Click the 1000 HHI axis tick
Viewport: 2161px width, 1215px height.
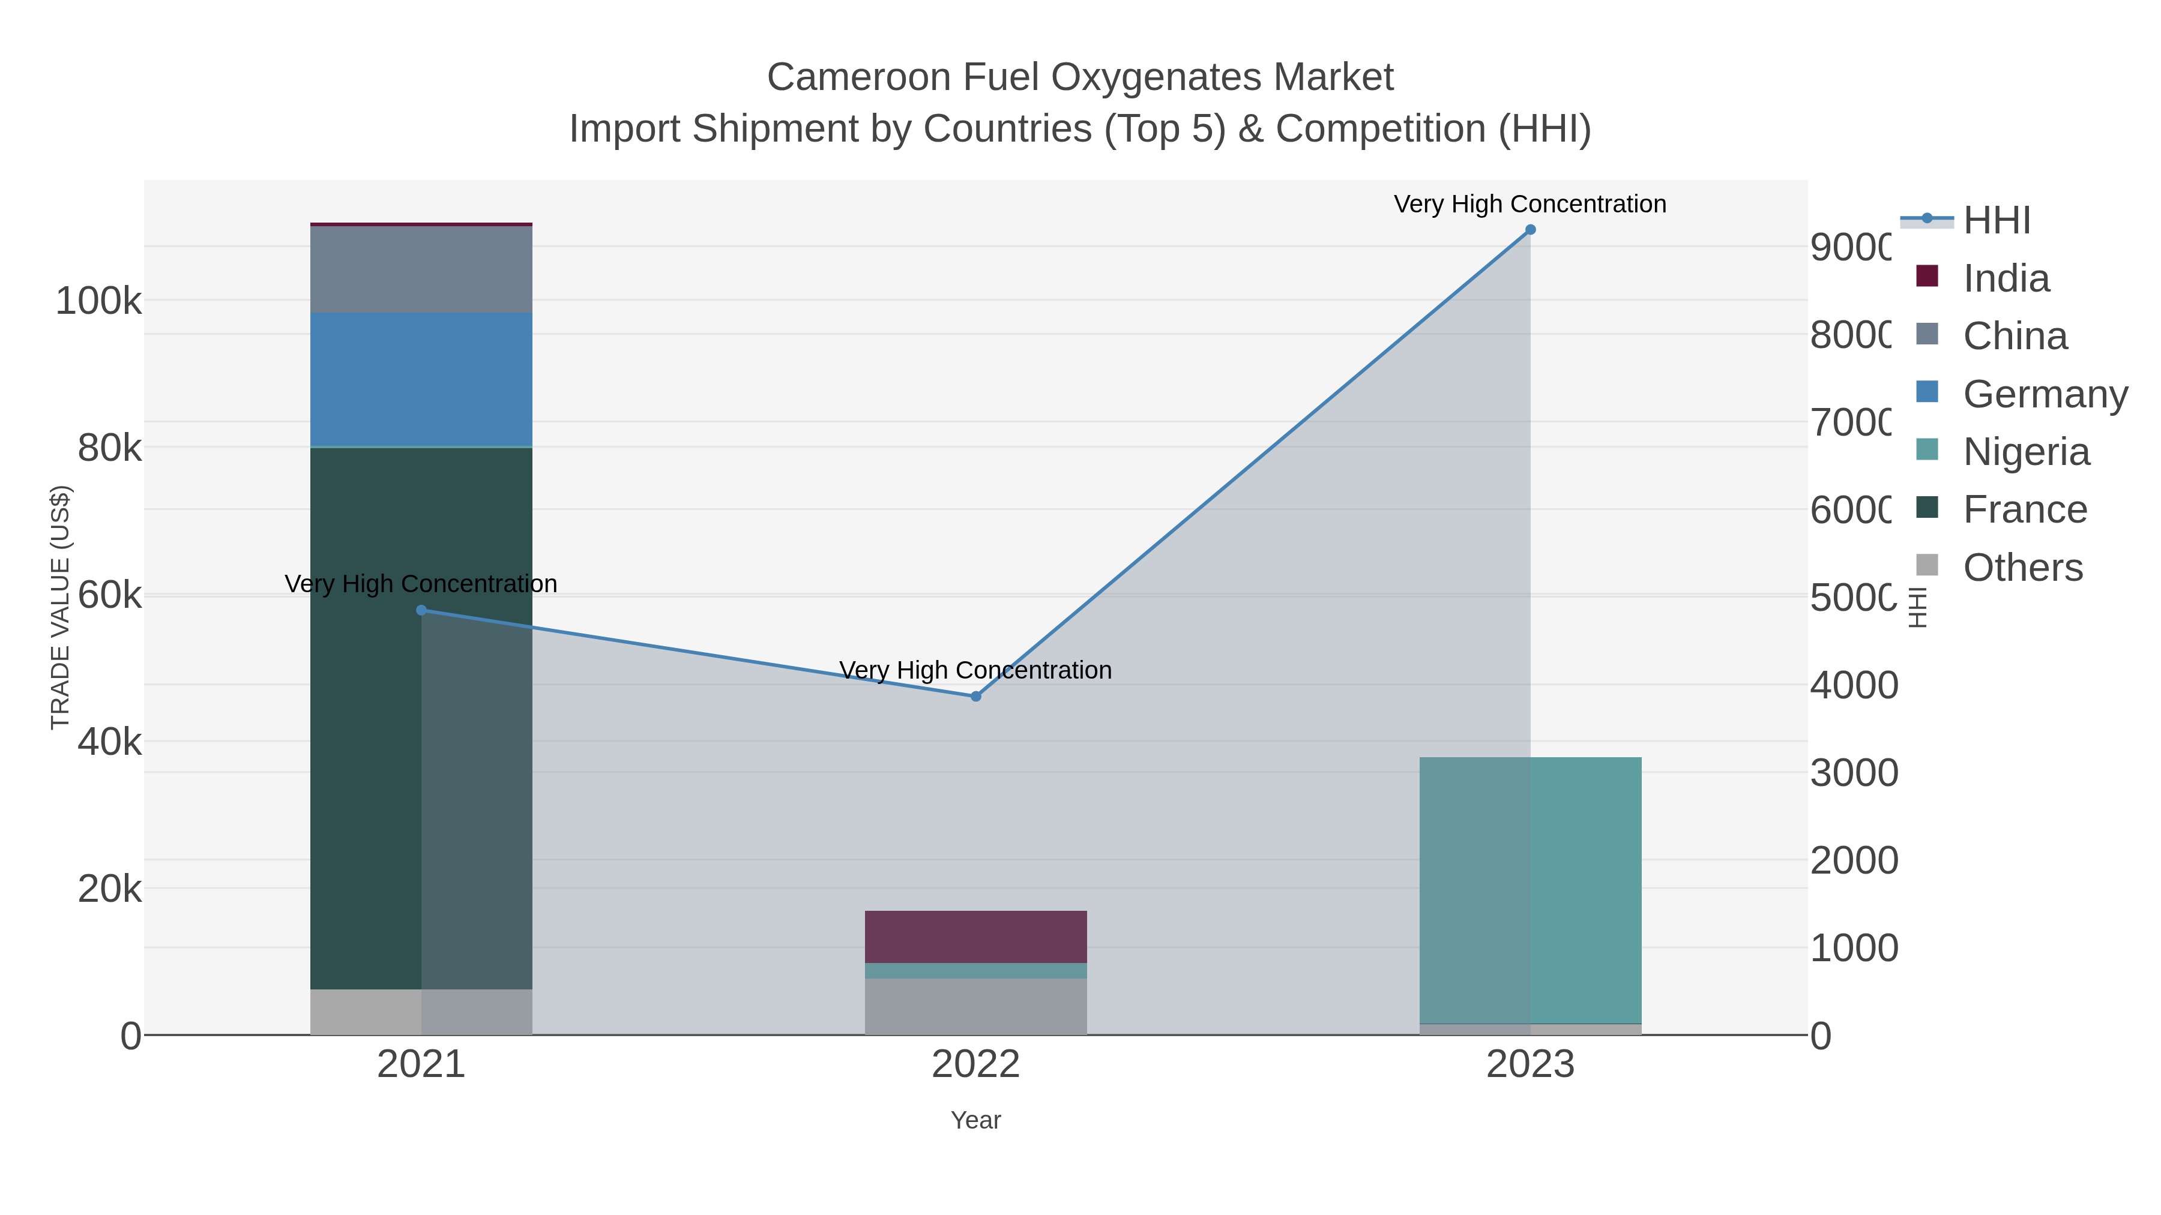pos(1854,949)
